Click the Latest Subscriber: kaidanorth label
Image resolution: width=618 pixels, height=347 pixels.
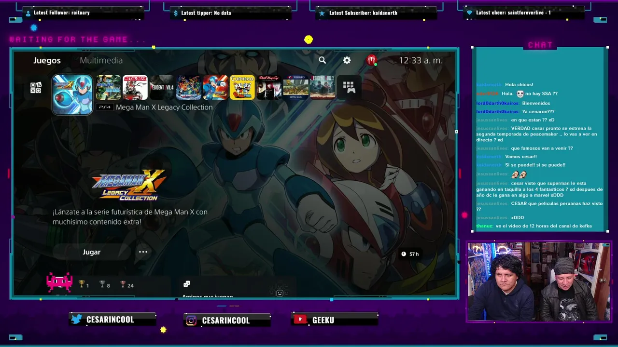[x=363, y=13]
